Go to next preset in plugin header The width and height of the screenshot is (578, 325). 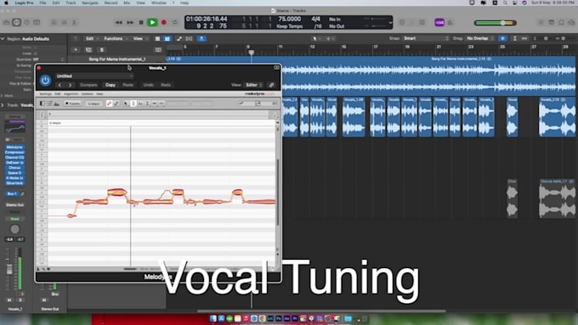70,85
